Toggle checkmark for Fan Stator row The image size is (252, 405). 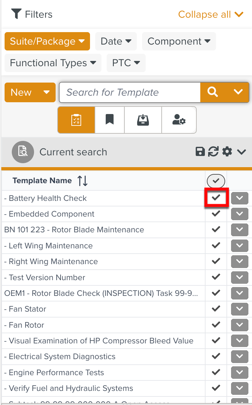216,309
